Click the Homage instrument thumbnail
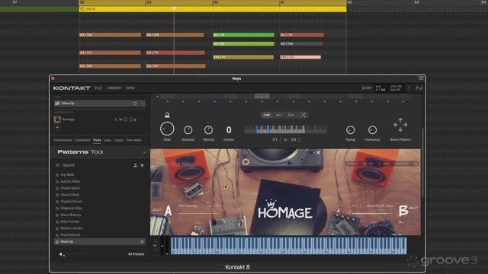 coord(57,119)
